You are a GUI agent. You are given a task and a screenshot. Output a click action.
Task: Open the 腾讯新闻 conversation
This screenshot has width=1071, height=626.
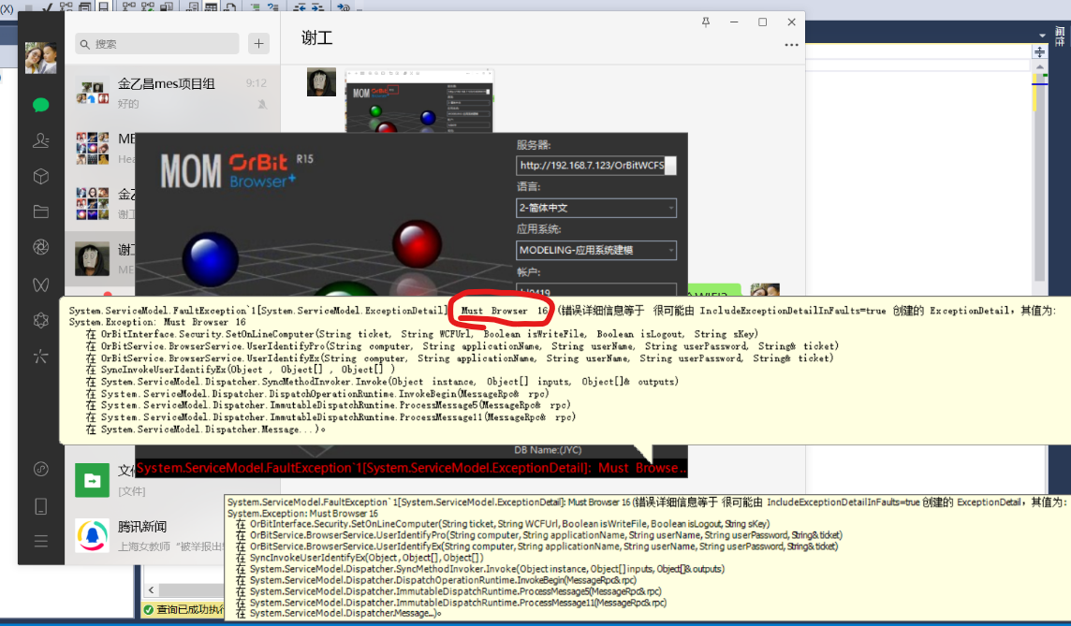[145, 536]
